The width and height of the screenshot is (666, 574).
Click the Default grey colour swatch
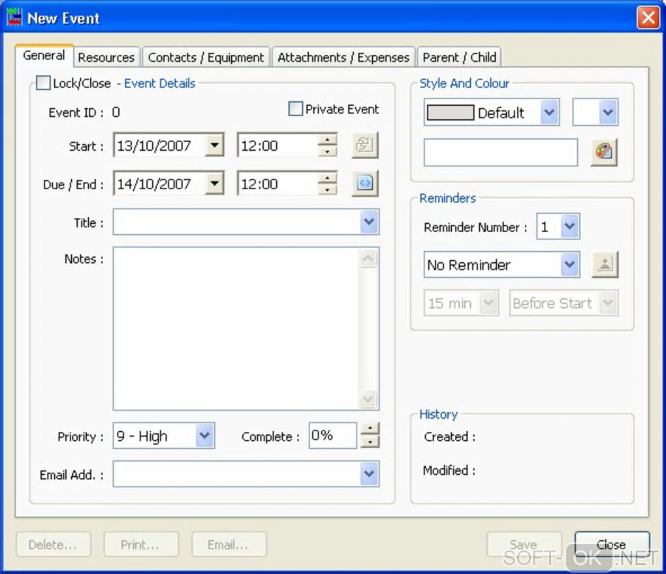(451, 113)
